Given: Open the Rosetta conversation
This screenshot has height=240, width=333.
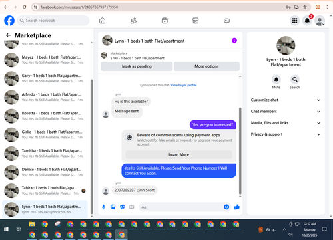Looking at the screenshot, I should coord(45,116).
